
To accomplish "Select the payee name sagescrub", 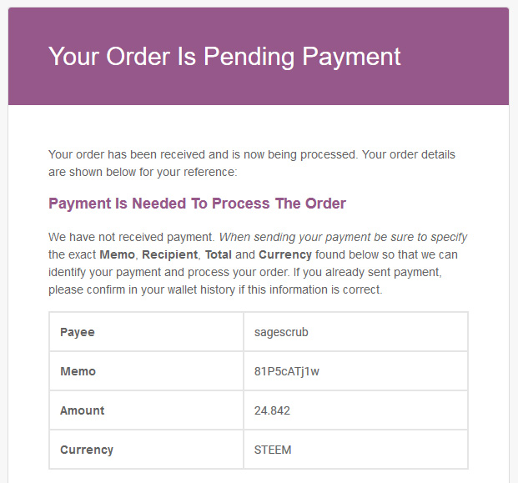I will [280, 332].
